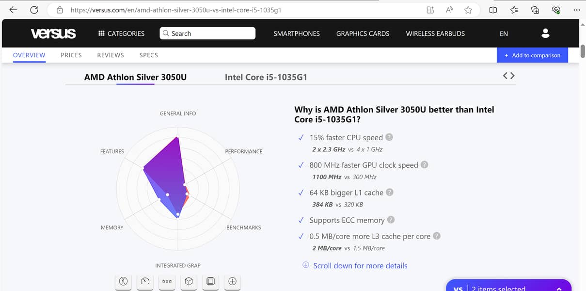Expand the '2 items selected' comparison panel
This screenshot has height=291, width=586.
pyautogui.click(x=558, y=288)
